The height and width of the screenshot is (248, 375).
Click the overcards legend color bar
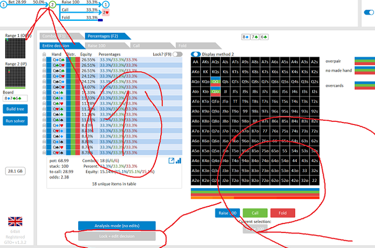click(x=365, y=86)
